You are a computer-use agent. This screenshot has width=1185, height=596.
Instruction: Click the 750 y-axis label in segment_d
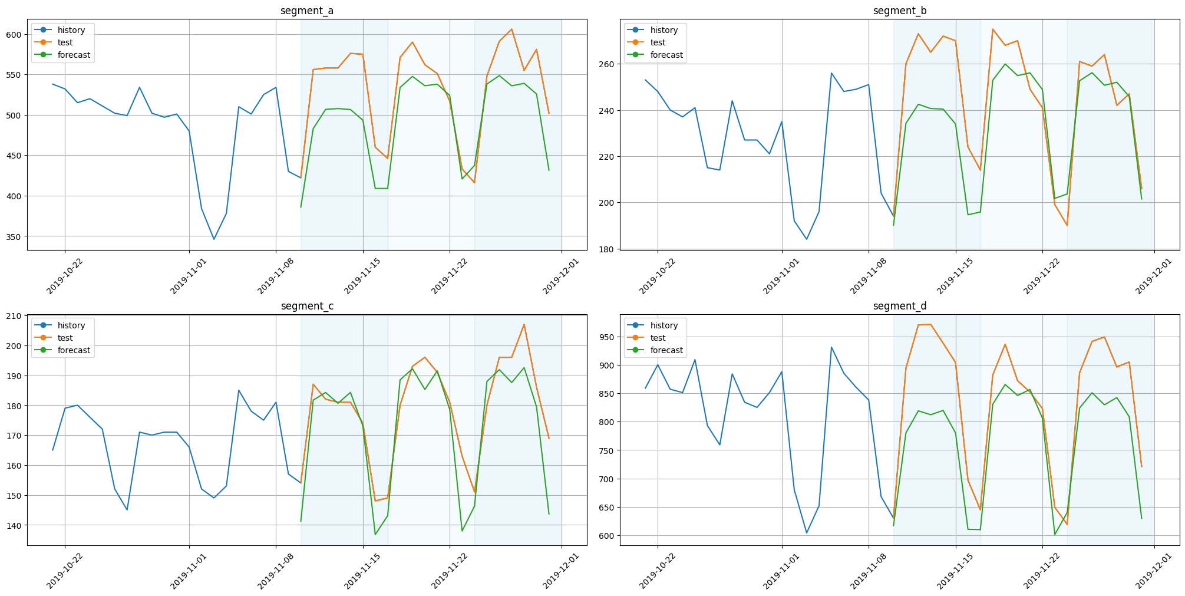pyautogui.click(x=608, y=450)
